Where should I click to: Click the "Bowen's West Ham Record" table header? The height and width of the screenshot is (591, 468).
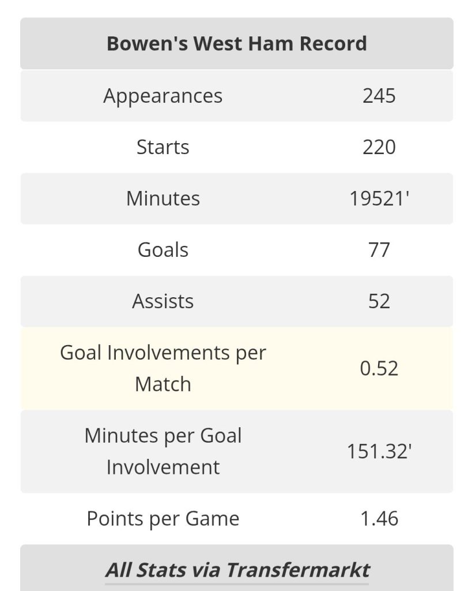[x=236, y=44]
